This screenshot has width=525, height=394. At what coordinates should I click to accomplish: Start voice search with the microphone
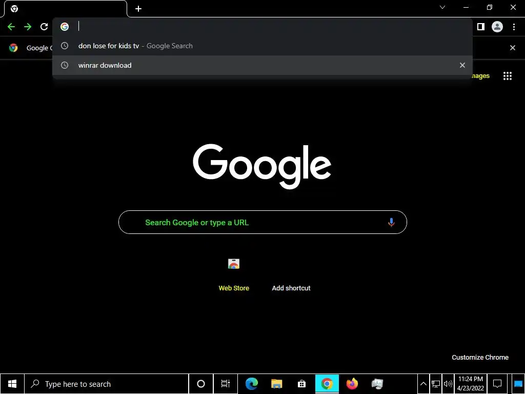[391, 223]
